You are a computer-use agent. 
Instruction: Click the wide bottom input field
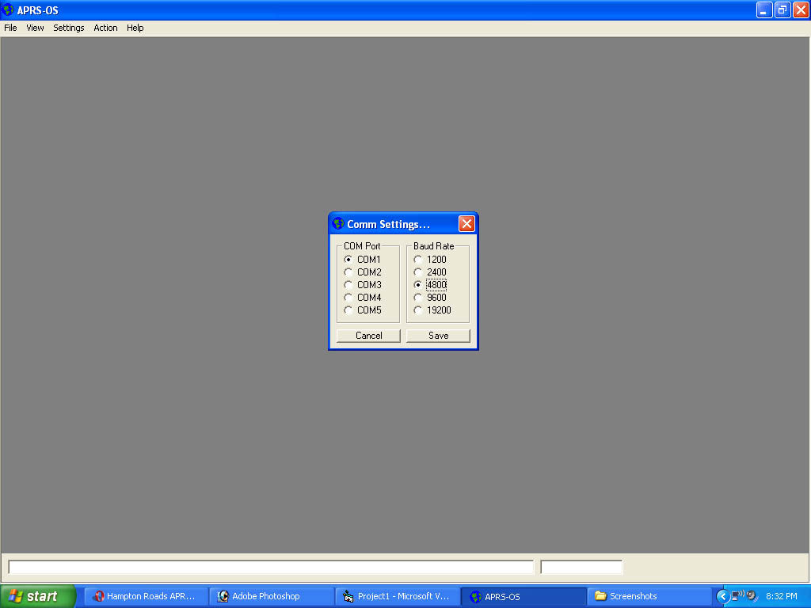tap(271, 567)
